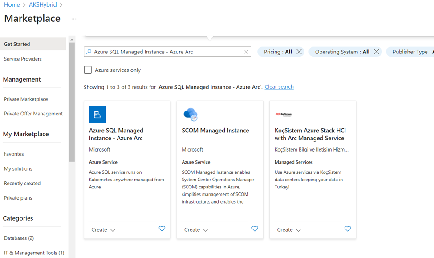Click the KoçSistem Bilgi ve Iletisim publisher name
Screen dimensions: 434x258
[x=312, y=149]
